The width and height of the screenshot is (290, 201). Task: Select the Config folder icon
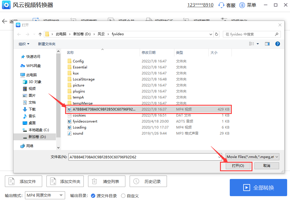(69, 61)
